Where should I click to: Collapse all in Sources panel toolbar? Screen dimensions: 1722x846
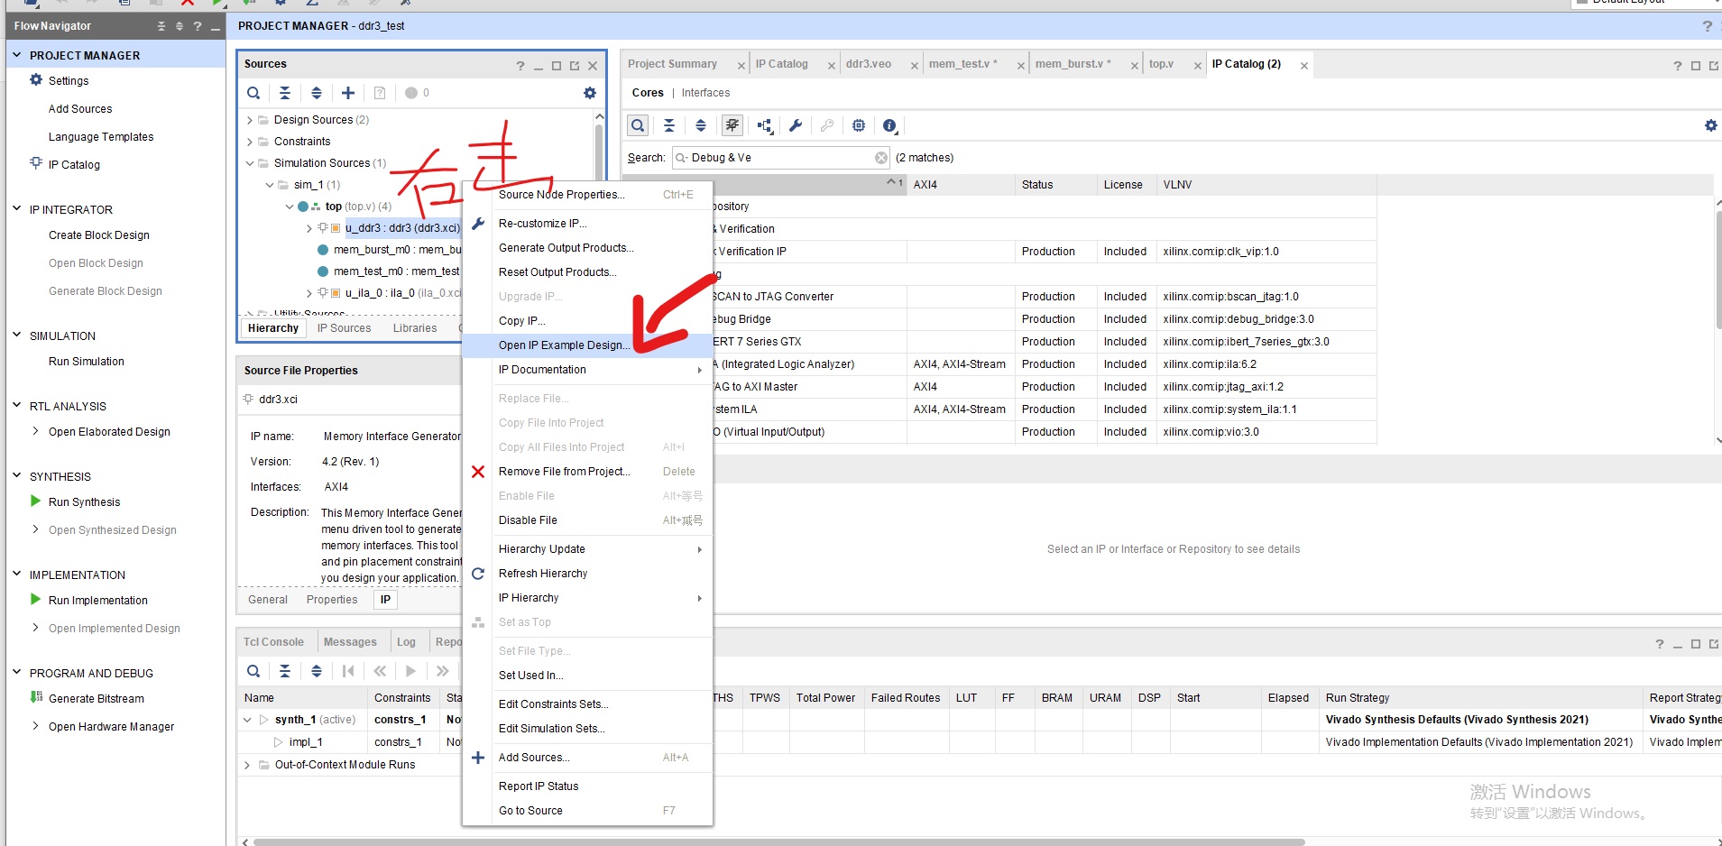pos(285,93)
